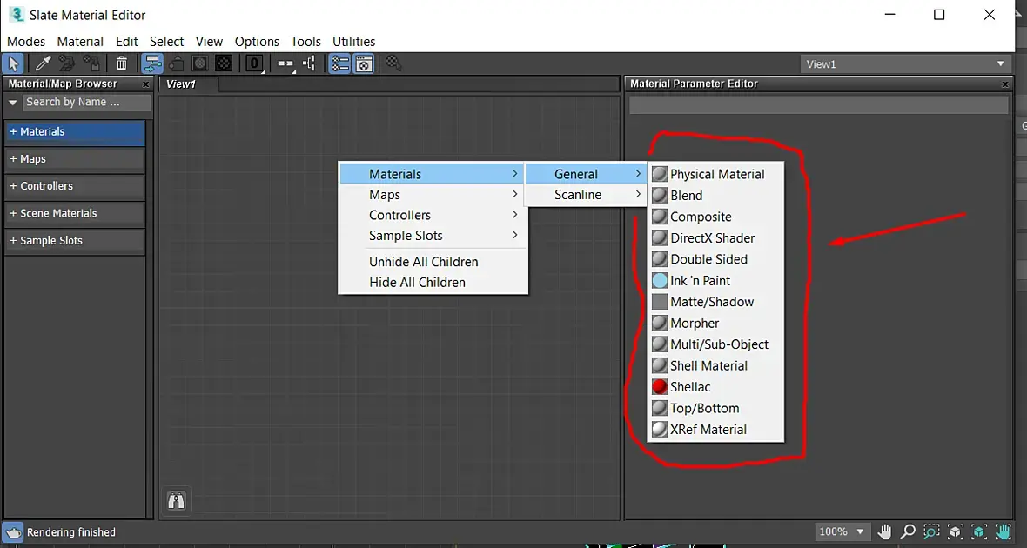Click the Delete Selected trash icon
Viewport: 1027px width, 548px height.
(122, 63)
